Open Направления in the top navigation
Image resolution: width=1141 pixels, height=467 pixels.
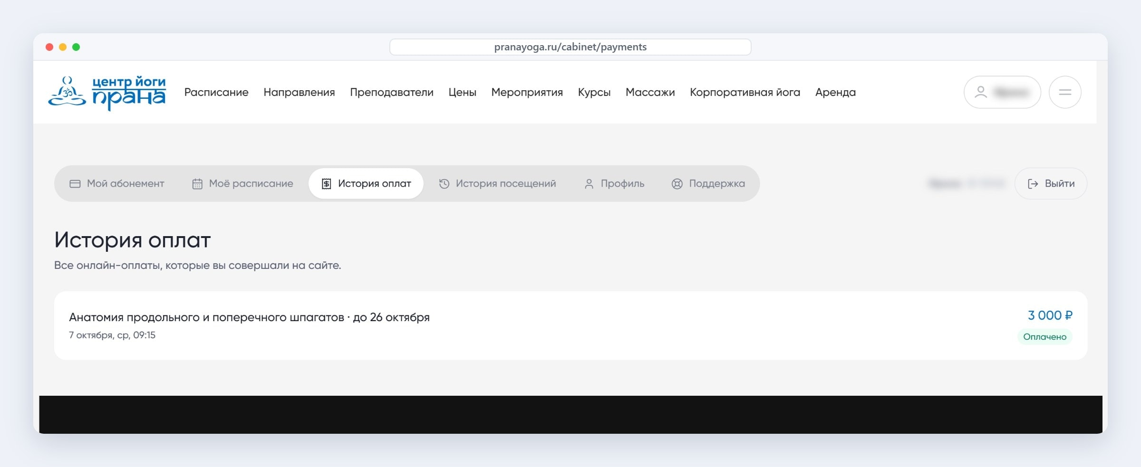point(299,92)
